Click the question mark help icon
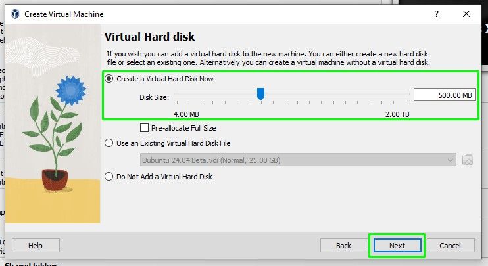 [x=436, y=14]
